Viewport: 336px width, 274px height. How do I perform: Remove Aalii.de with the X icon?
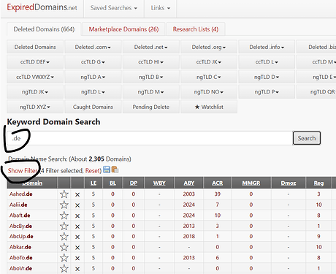coord(77,205)
